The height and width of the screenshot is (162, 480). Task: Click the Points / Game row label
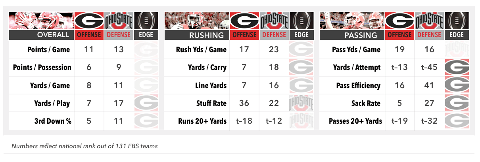[49, 50]
